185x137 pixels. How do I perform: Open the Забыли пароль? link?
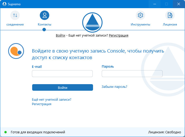[114, 87]
